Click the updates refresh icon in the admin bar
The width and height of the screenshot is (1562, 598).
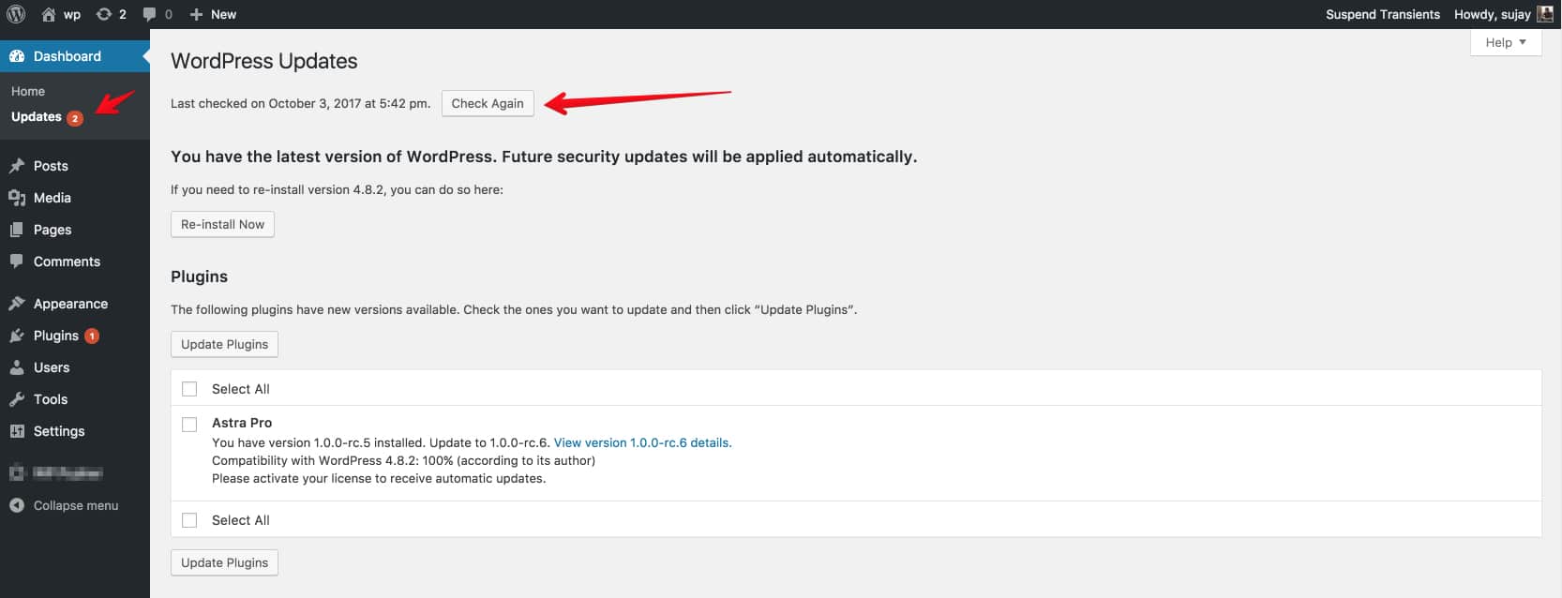104,14
